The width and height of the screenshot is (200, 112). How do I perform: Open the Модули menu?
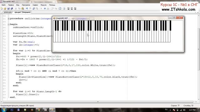43,5
